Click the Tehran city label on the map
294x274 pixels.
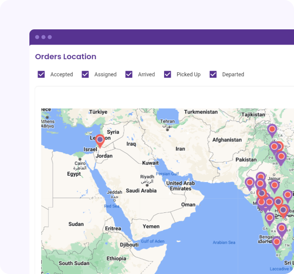tap(168, 121)
